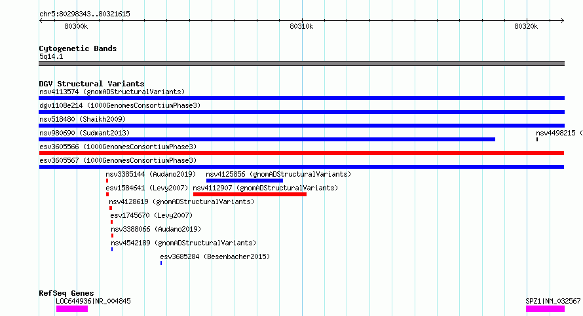This screenshot has width=583, height=316.
Task: Select the SPZ1 magenta gene box
Action: [545, 309]
